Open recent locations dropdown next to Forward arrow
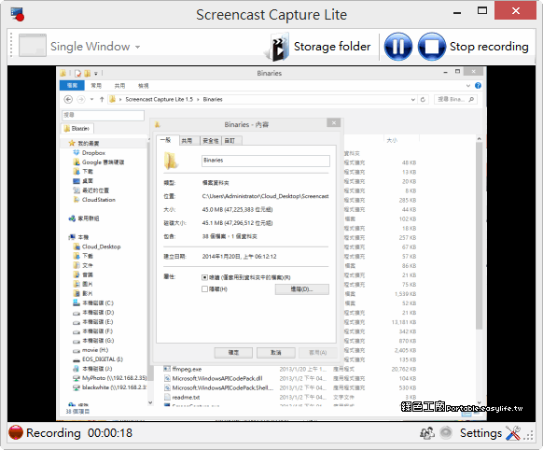Image resolution: width=543 pixels, height=450 pixels. 91,99
